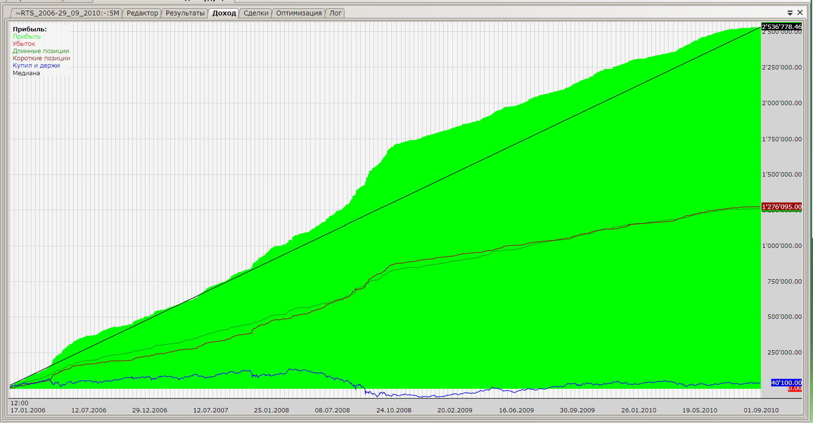Click the 500'000.00 axis value

[785, 317]
